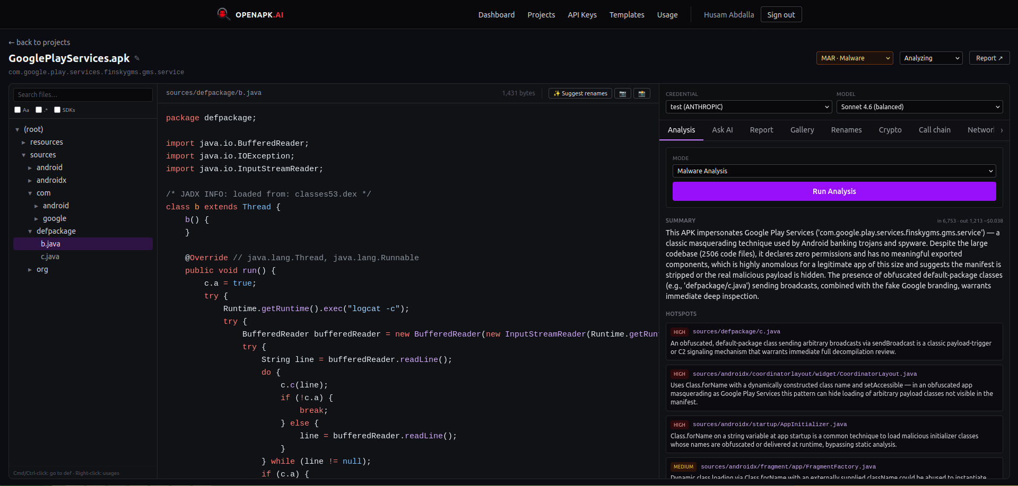This screenshot has height=486, width=1018.
Task: Switch to the Call chain tab
Action: (934, 130)
